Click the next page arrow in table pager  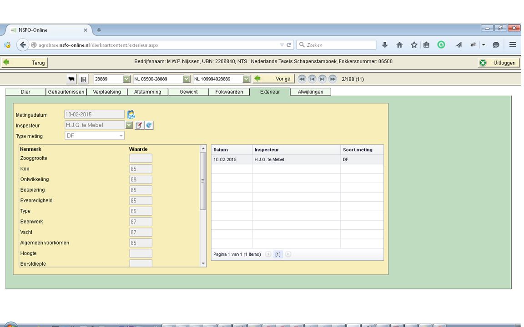pos(288,254)
